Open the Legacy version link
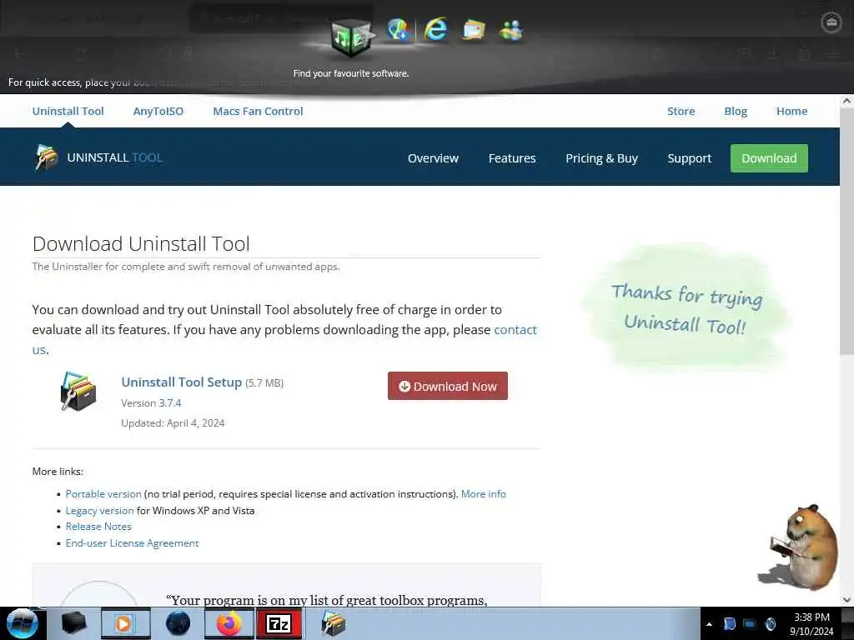Viewport: 854px width, 640px height. click(100, 511)
